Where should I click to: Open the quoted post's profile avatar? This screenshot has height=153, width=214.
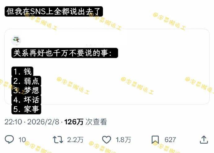pos(16,40)
